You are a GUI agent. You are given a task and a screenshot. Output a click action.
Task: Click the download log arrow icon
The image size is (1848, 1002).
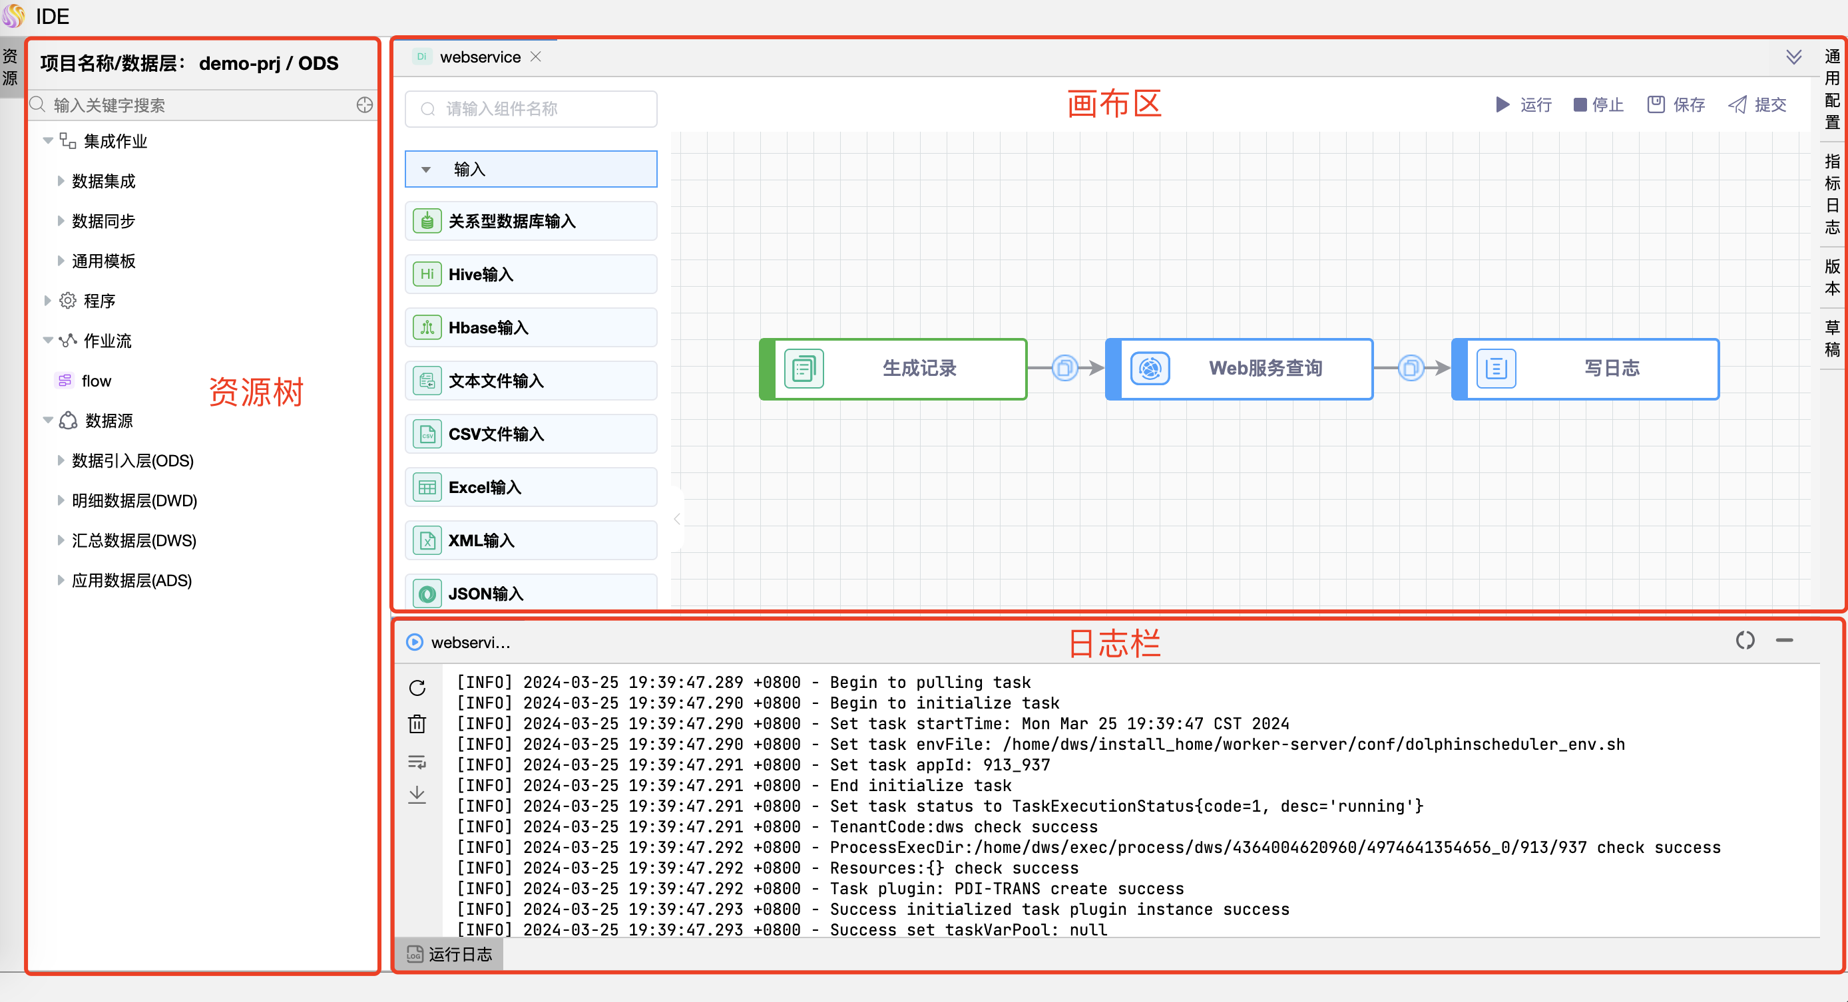coord(417,794)
